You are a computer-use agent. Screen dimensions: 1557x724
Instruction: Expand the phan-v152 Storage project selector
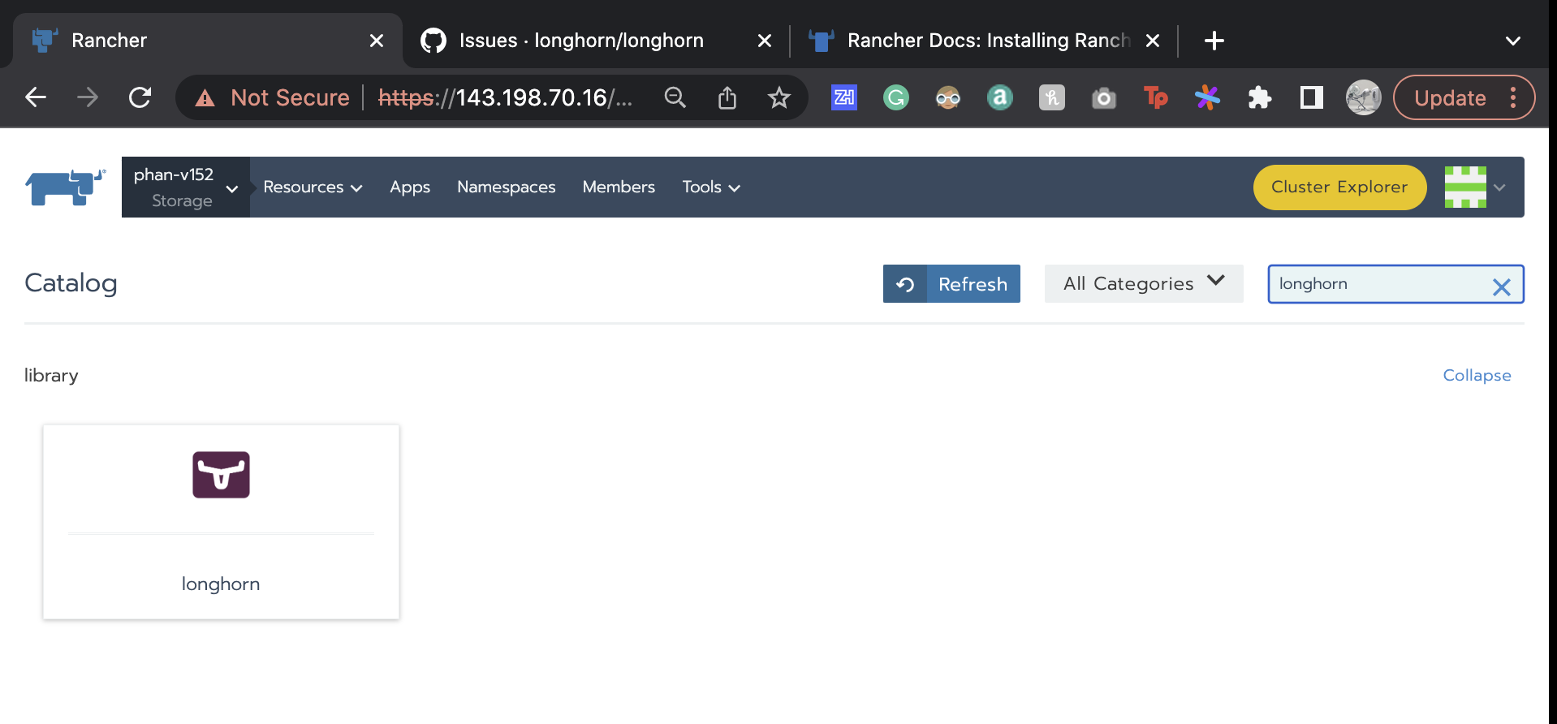coord(186,187)
